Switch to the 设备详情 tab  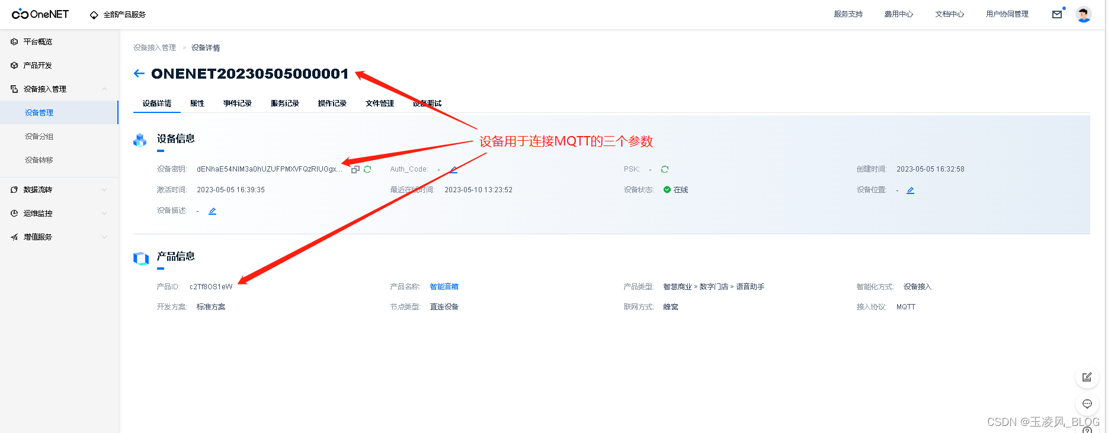(157, 103)
